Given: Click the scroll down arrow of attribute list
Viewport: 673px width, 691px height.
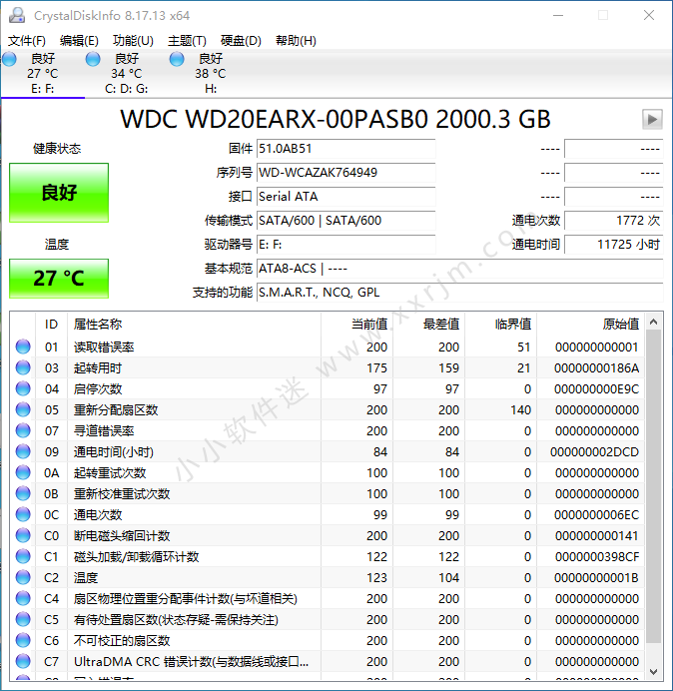Looking at the screenshot, I should pos(654,672).
